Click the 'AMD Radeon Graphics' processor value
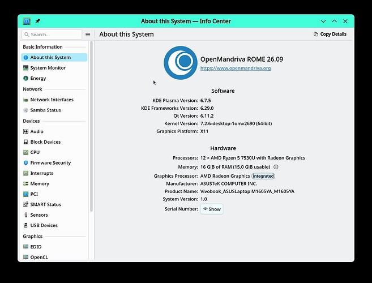372x283 pixels. click(225, 176)
